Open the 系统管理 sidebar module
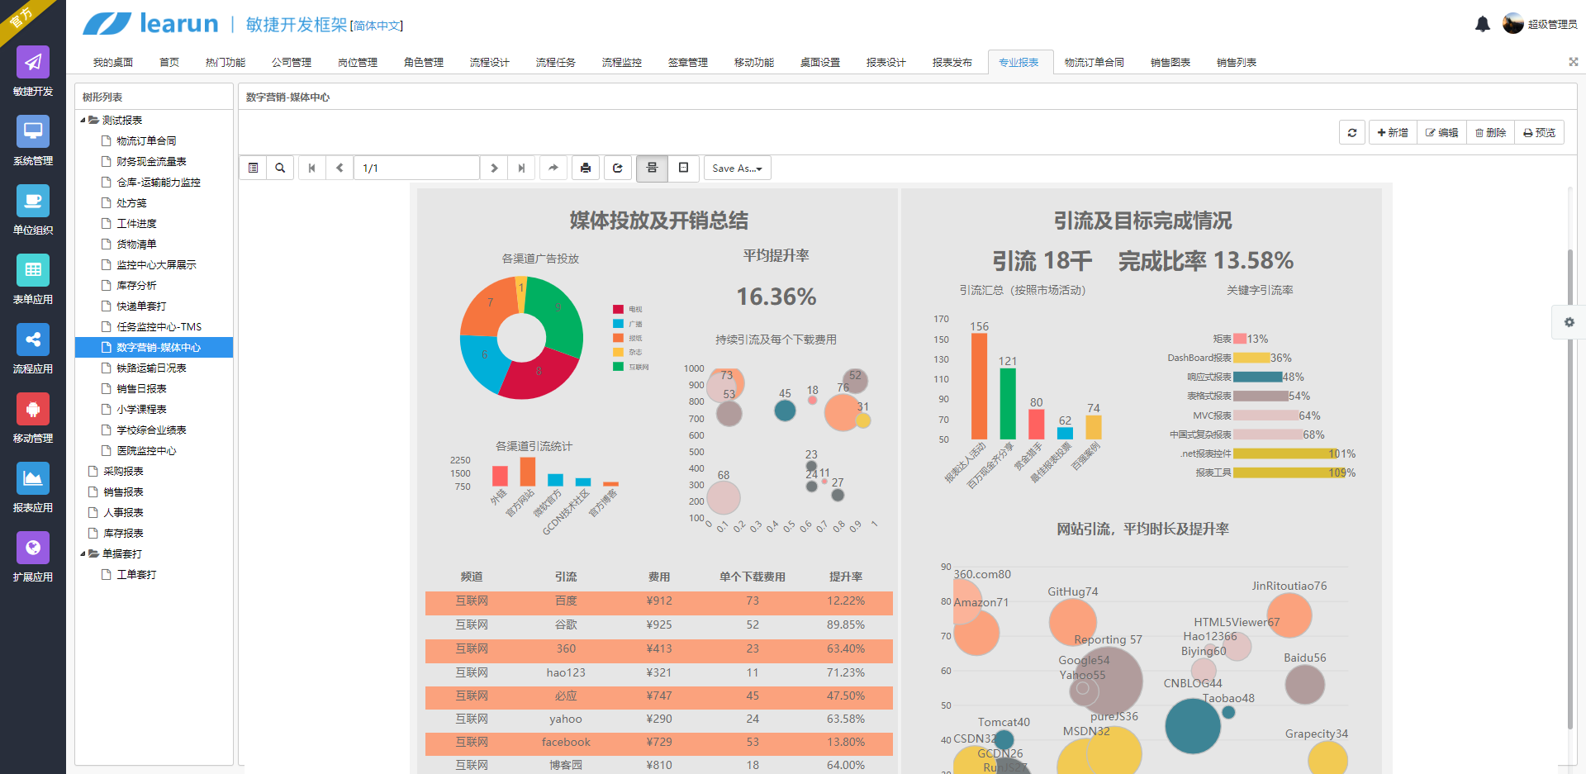Viewport: 1586px width, 774px height. (x=33, y=141)
